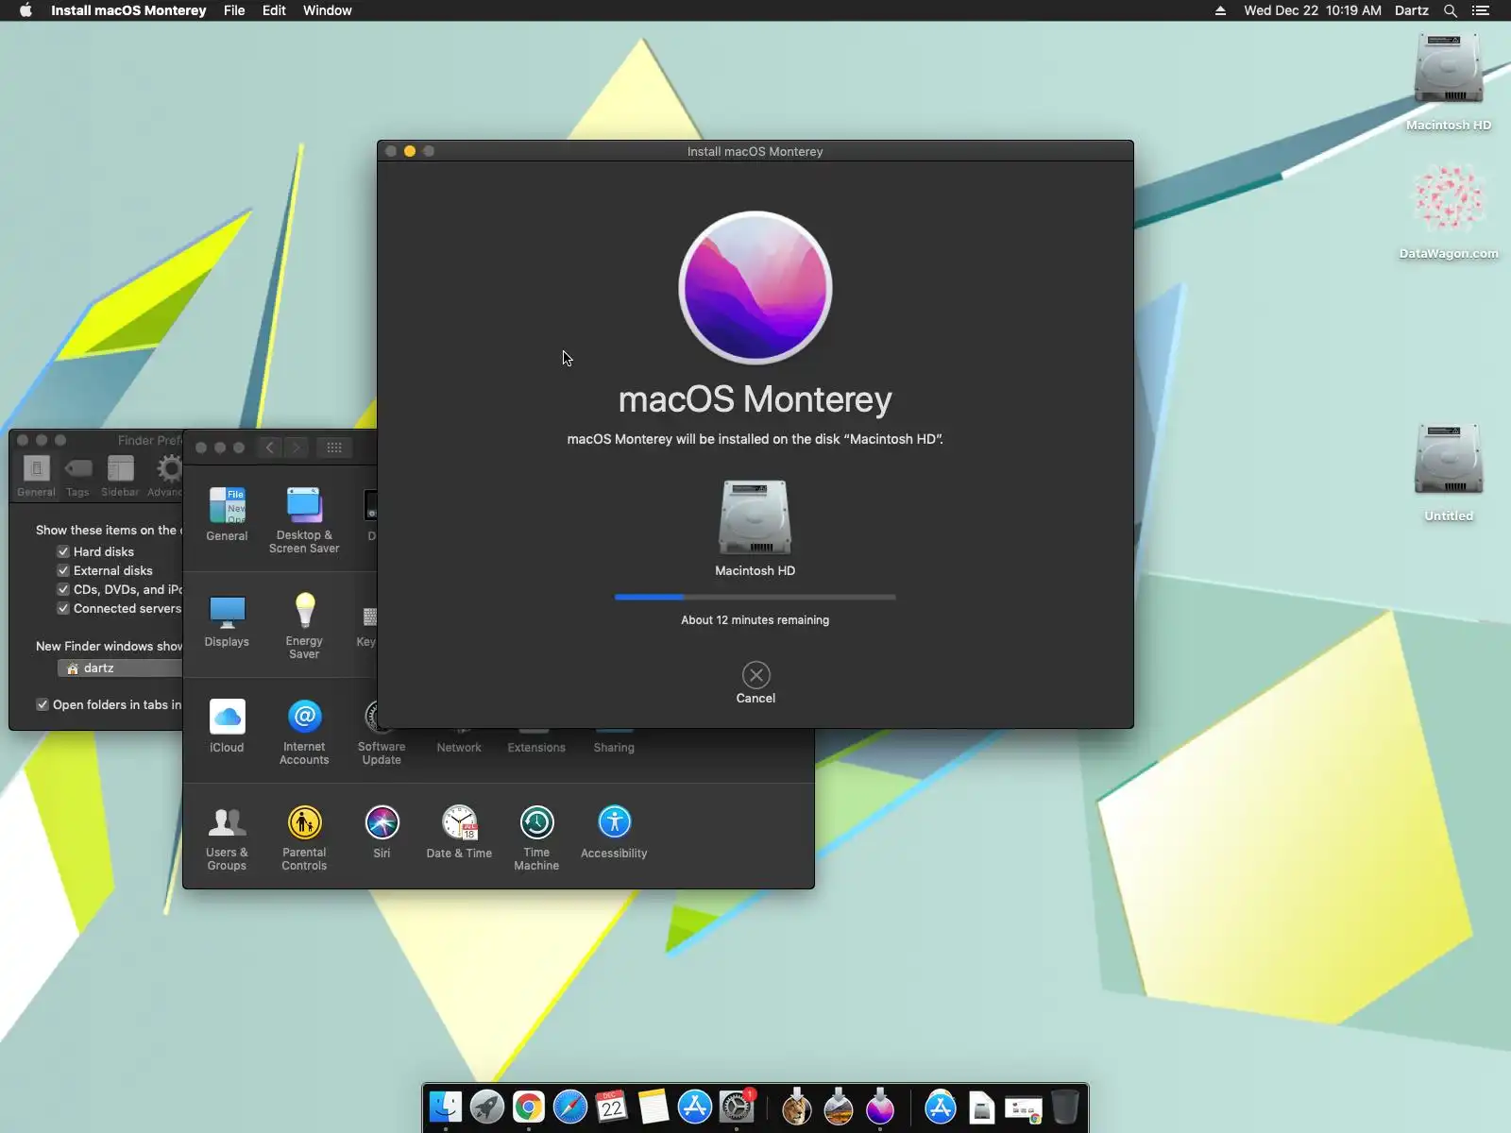Toggle Open folders in tabs checkbox
Image resolution: width=1511 pixels, height=1133 pixels.
click(x=42, y=704)
